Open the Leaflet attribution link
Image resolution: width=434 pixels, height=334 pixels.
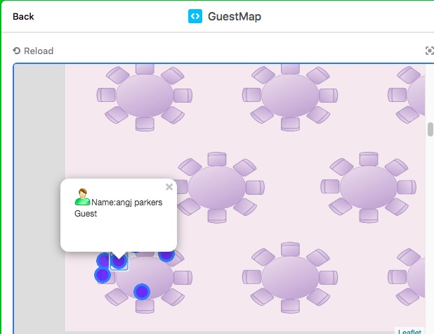point(409,331)
